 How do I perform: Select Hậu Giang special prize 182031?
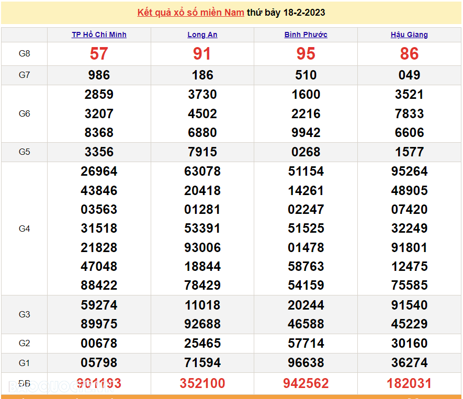(409, 383)
